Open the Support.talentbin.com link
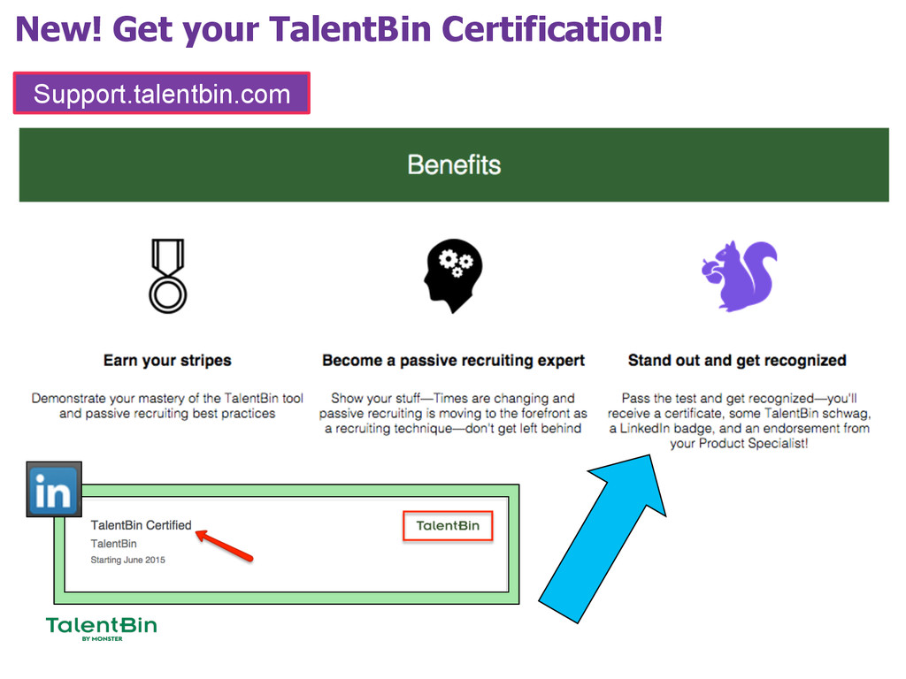Screen dimensions: 906x679 [x=162, y=94]
